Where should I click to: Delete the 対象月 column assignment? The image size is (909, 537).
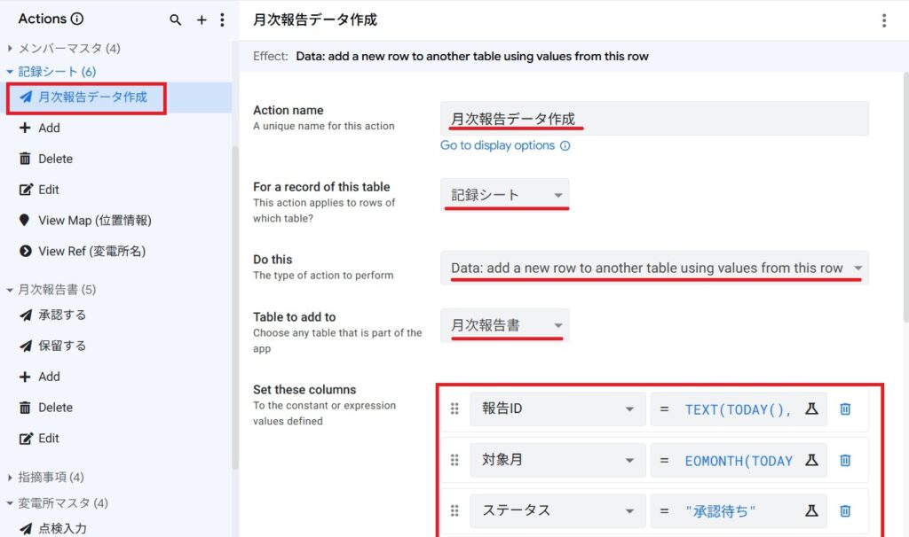point(845,460)
